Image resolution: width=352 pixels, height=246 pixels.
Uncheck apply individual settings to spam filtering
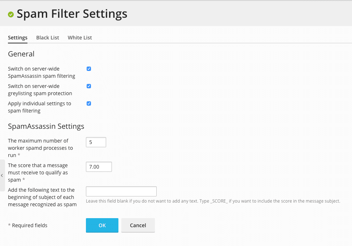tap(89, 103)
